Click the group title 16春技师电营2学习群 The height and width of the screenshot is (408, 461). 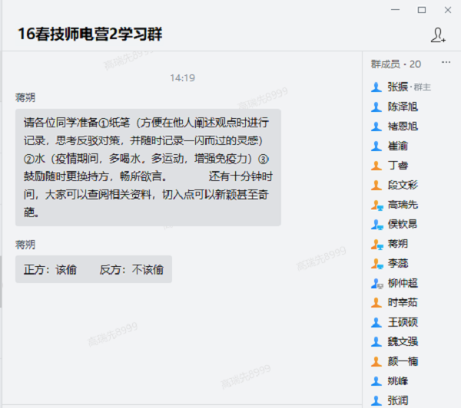(x=90, y=35)
